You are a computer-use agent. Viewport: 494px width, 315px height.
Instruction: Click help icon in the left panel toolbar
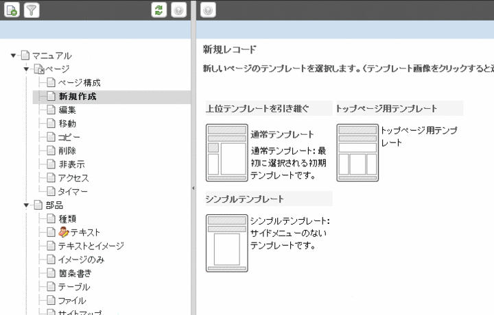[179, 10]
